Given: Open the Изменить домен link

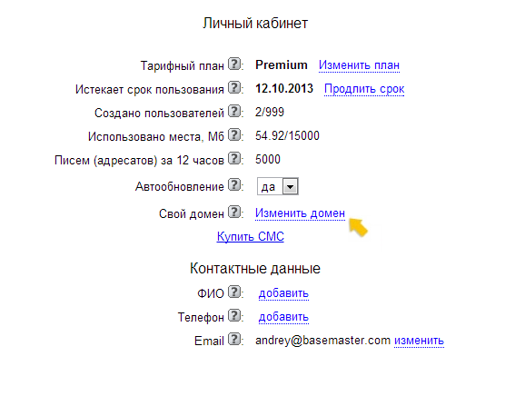Looking at the screenshot, I should pos(300,213).
